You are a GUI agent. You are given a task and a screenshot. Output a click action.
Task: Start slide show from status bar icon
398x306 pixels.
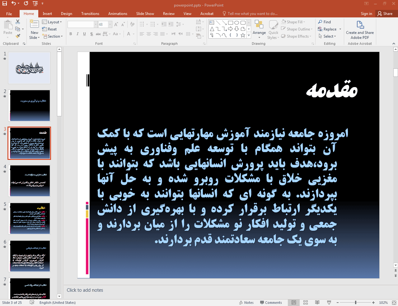(x=329, y=303)
